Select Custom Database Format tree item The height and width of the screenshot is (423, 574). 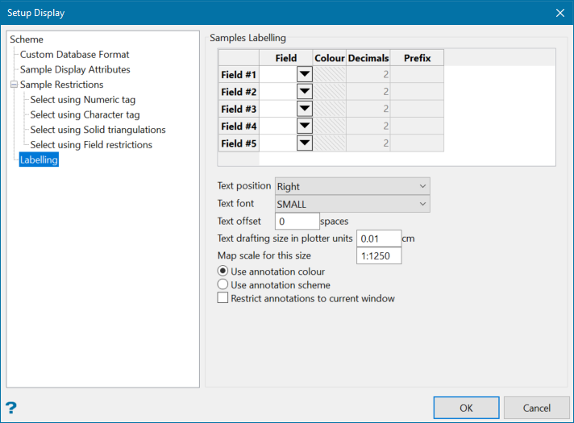pos(74,55)
